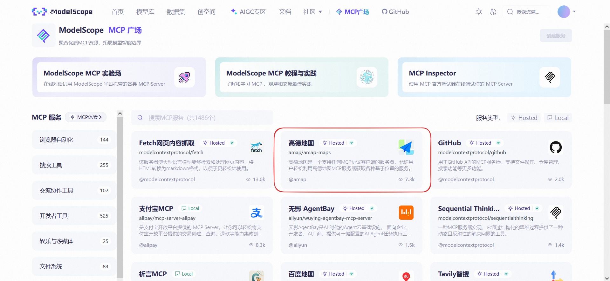
Task: Click the aliyun/wuying-agentbay-mcp-server path text
Action: pos(330,218)
